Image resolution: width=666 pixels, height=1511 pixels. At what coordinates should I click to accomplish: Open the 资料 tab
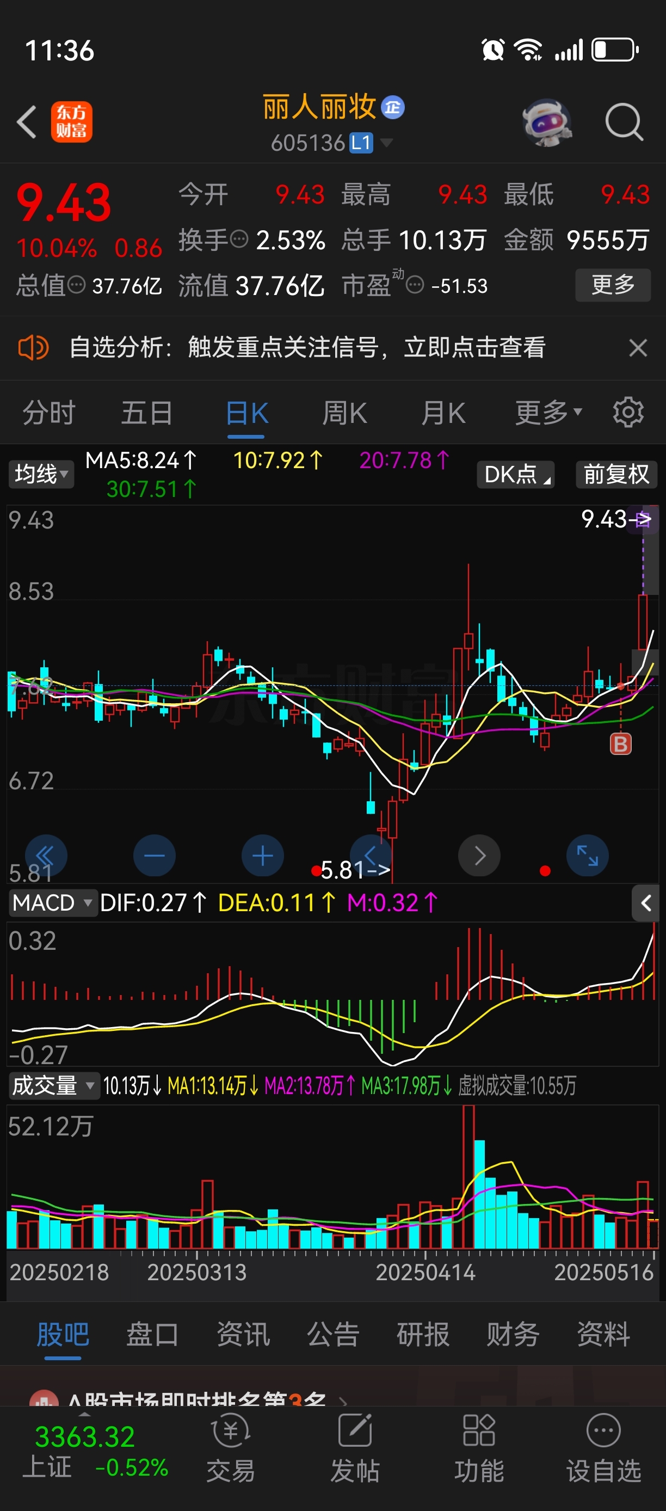[603, 1334]
